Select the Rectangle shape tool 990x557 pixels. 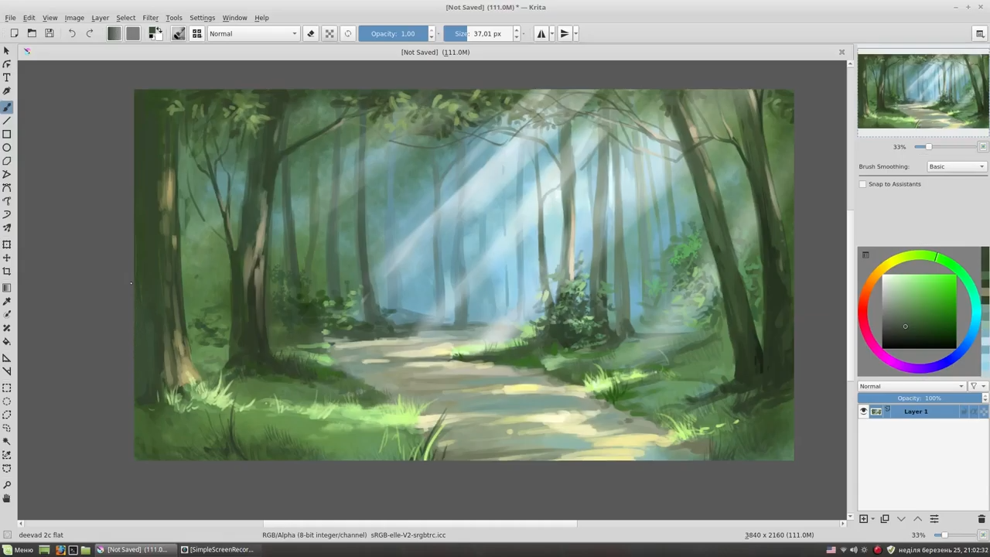point(7,134)
